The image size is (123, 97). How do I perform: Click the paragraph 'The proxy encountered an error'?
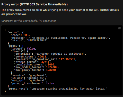tap(60, 12)
